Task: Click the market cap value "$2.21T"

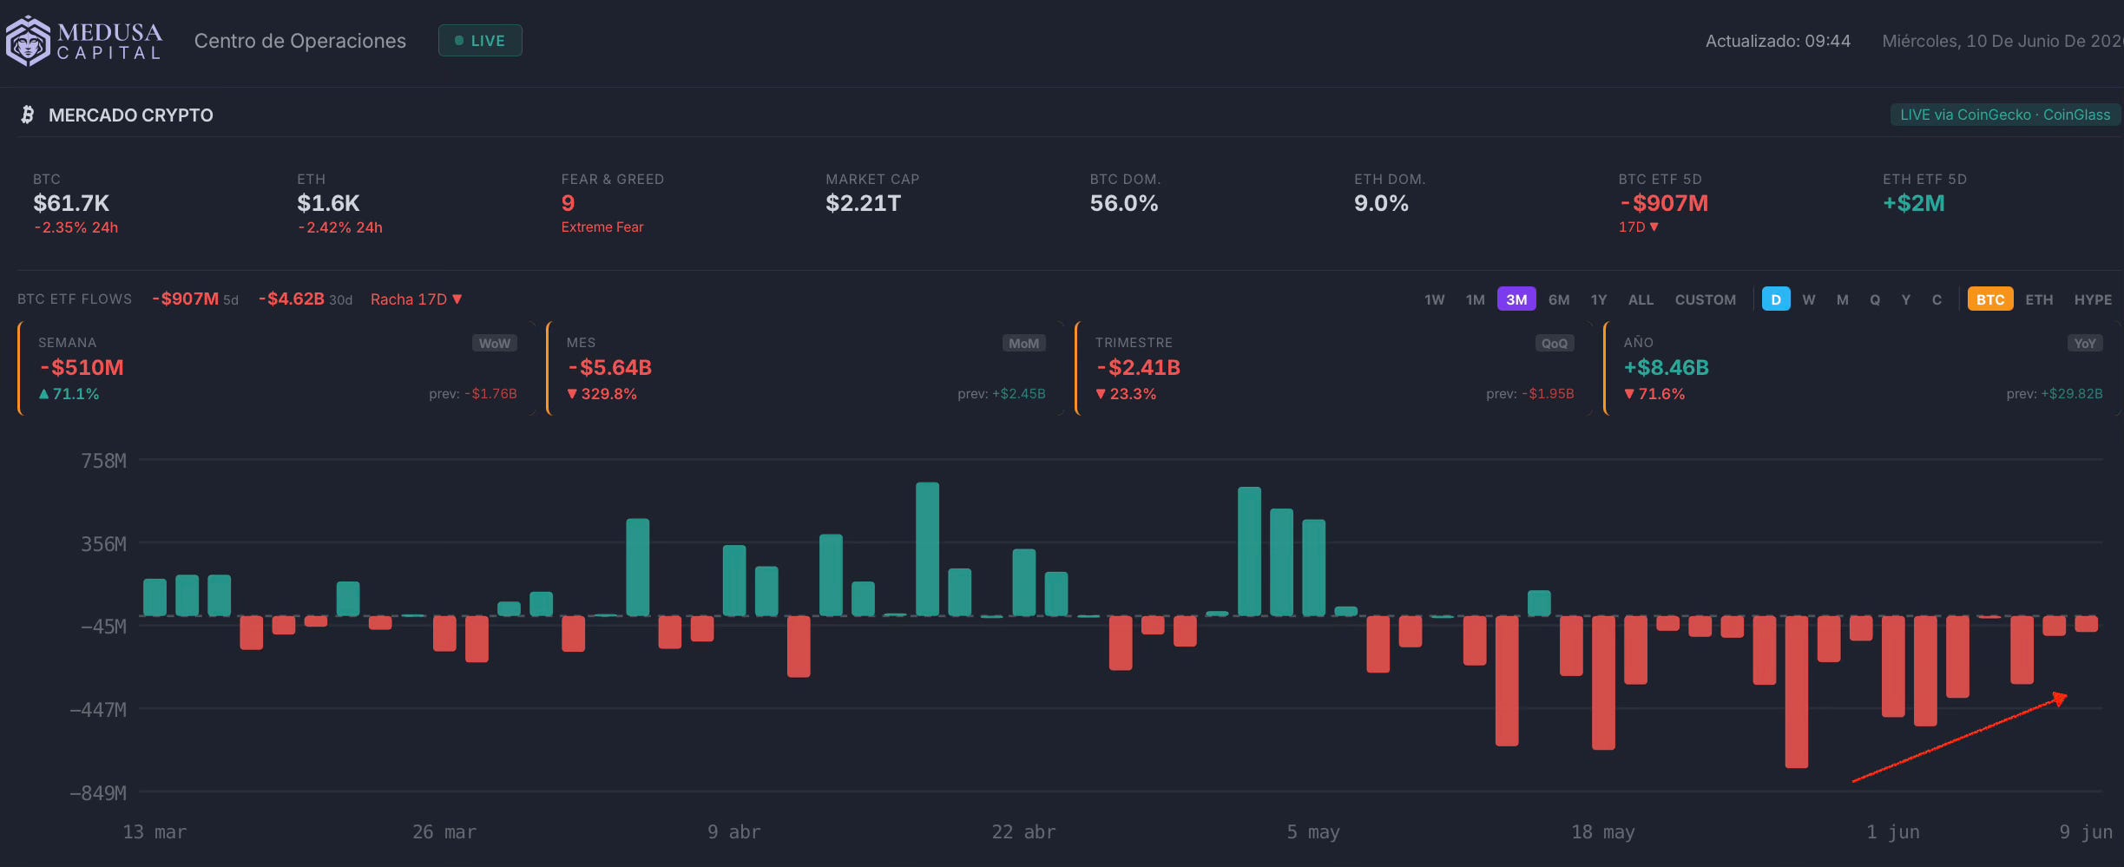Action: [864, 203]
